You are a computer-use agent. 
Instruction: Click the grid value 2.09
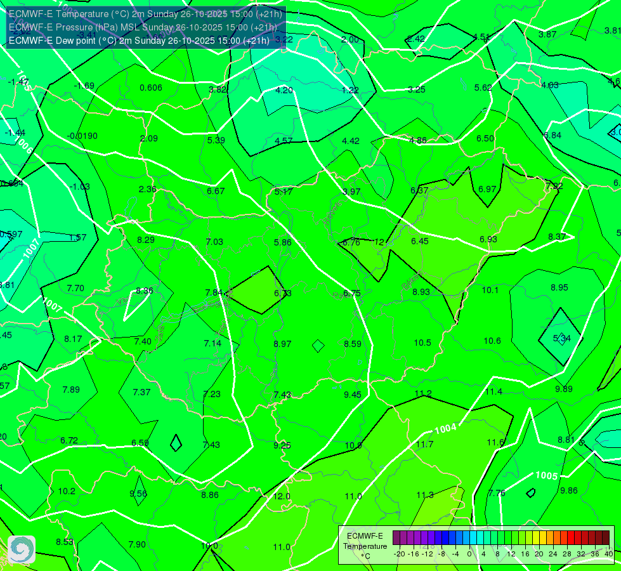coord(149,138)
